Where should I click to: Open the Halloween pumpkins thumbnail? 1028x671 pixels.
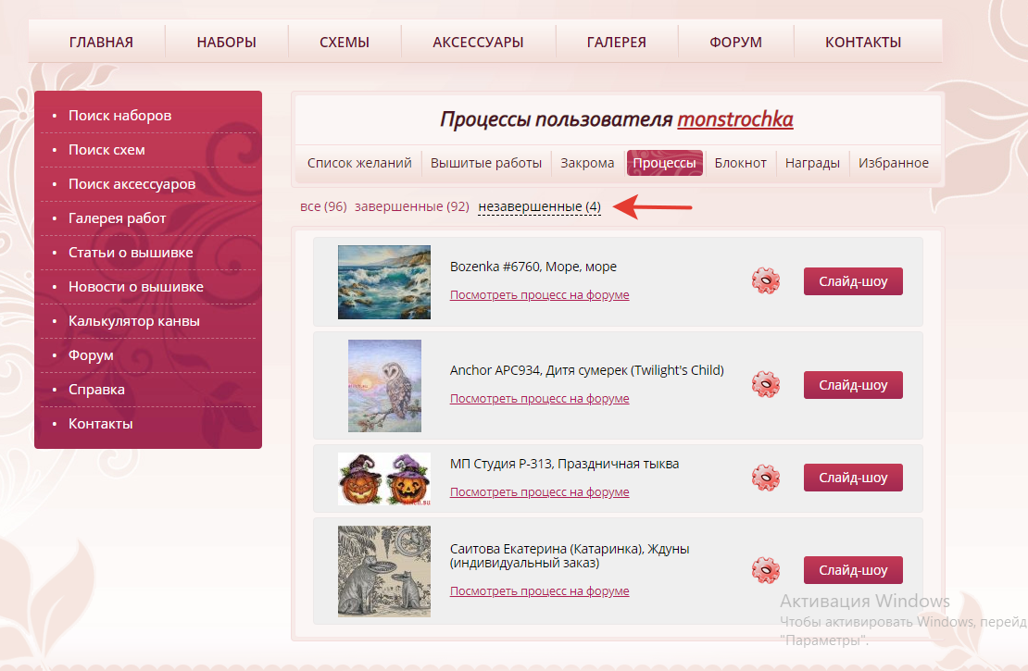(384, 478)
